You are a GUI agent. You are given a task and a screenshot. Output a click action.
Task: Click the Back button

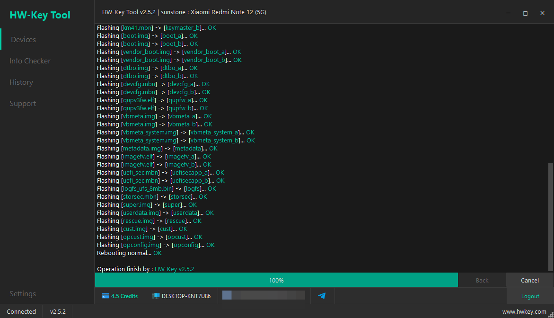point(482,280)
